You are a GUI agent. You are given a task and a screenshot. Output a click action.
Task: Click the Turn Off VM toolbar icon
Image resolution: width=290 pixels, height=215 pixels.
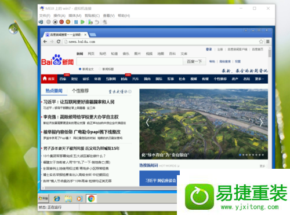click(55, 22)
